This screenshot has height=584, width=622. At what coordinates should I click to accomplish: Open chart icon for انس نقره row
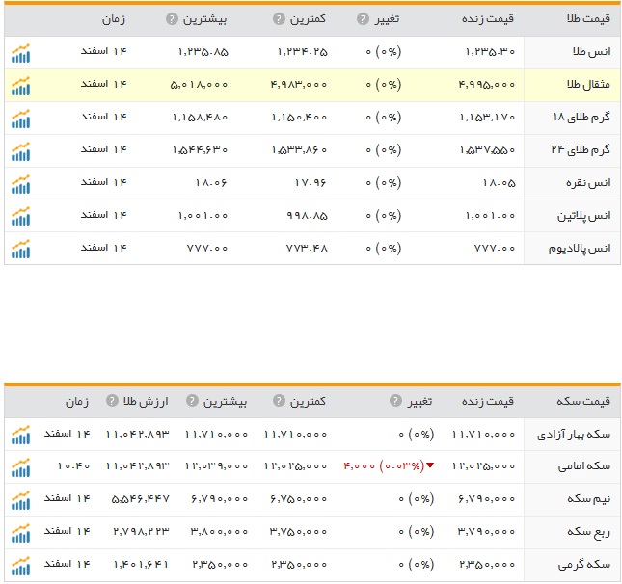point(20,184)
